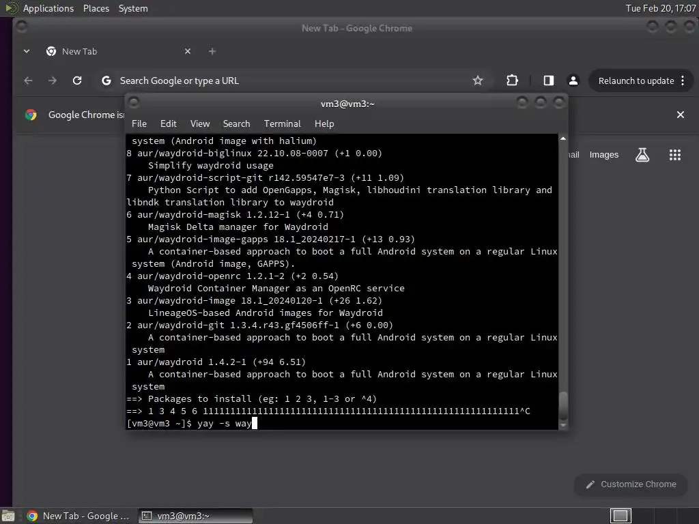Open the Places menu in top panel

click(x=96, y=8)
